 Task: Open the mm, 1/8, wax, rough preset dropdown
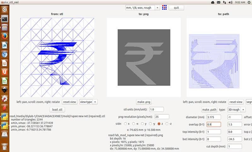[143, 8]
